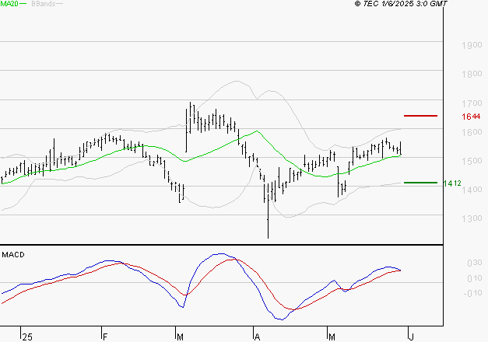Select the 1644 resistance price label
488x342 pixels.
(x=472, y=117)
